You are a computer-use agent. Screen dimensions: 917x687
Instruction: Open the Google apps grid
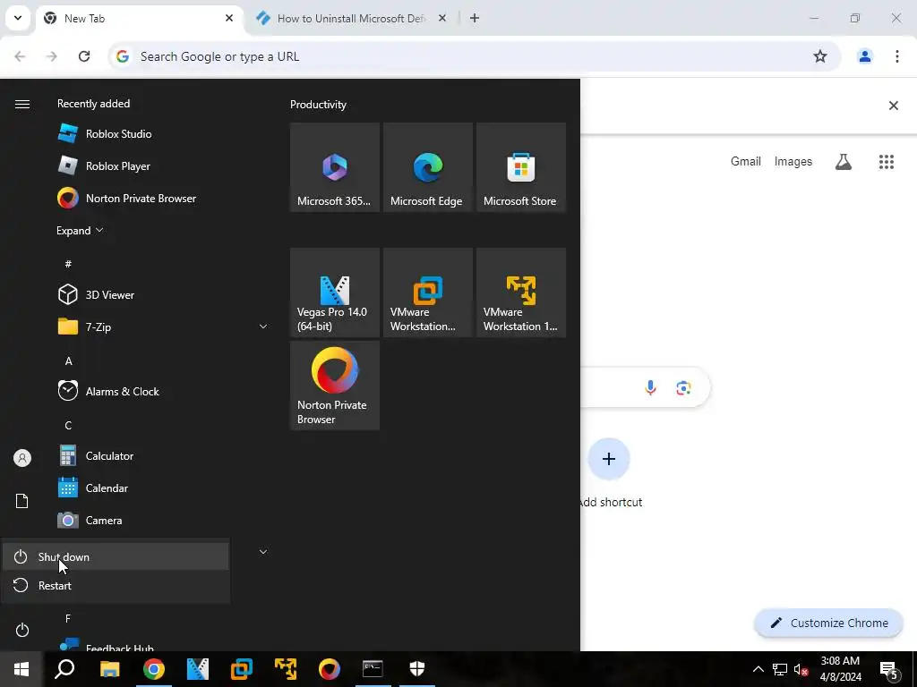click(x=887, y=162)
